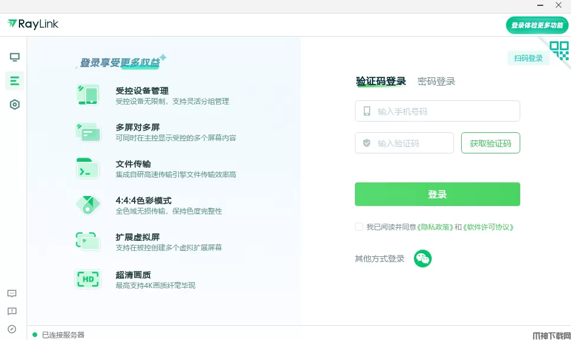Click the 扫码登录 label
Screen dimensions: 571x340
point(528,58)
